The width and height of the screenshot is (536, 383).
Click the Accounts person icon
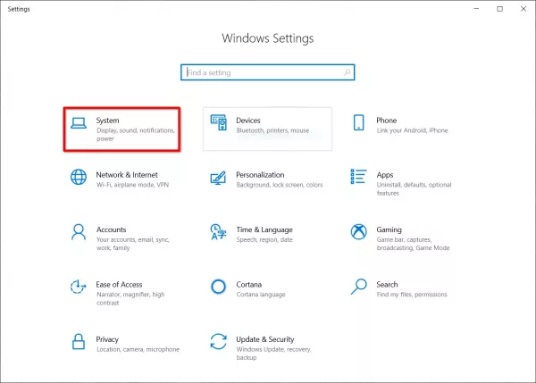click(x=79, y=232)
